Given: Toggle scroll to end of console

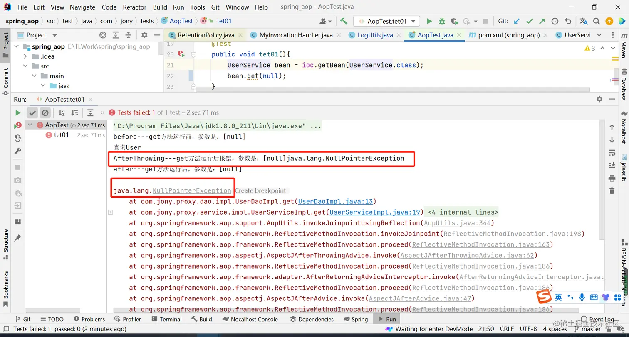Looking at the screenshot, I should (612, 165).
